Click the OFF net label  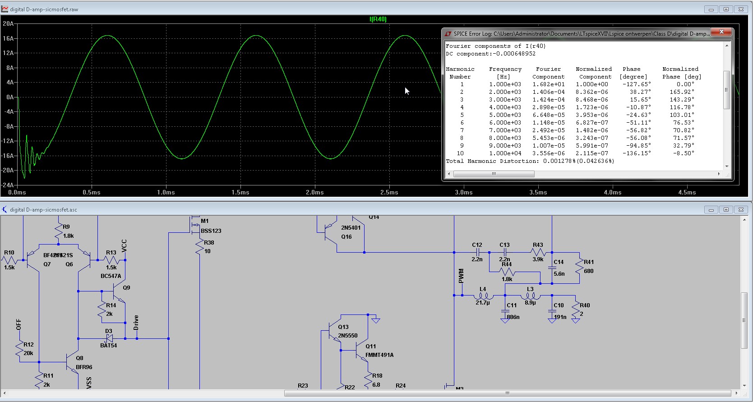[18, 324]
